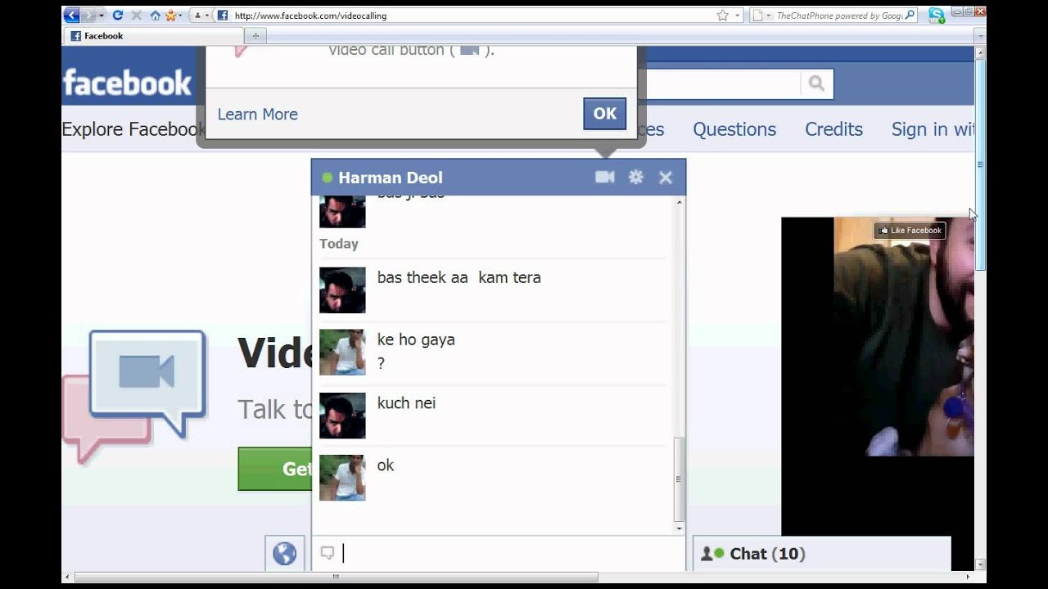Screen dimensions: 1048x589
Task: Confirm the popup with OK button
Action: tap(605, 114)
